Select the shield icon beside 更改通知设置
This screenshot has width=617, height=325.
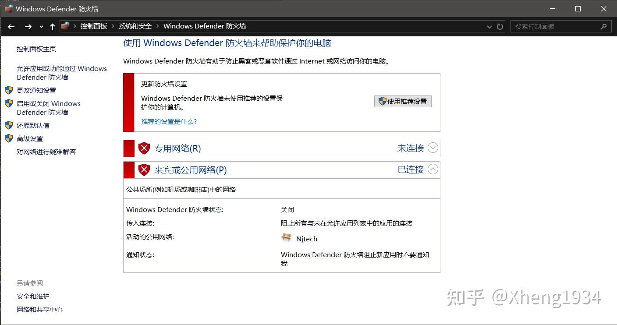pyautogui.click(x=9, y=90)
